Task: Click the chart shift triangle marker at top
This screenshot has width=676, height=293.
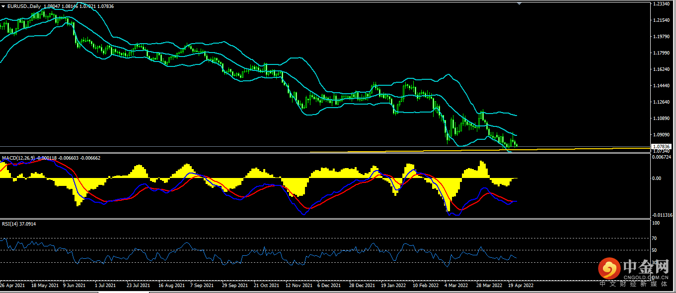Action: [x=520, y=3]
